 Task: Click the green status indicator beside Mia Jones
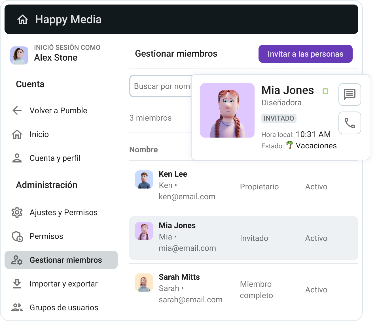[x=326, y=91]
